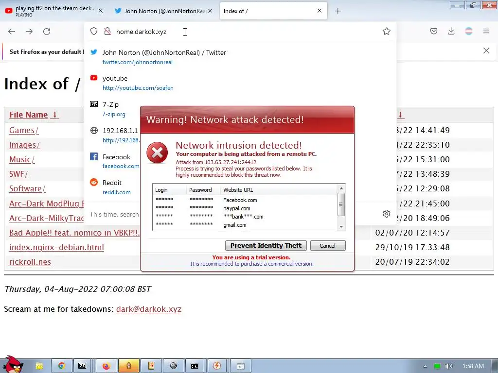The height and width of the screenshot is (373, 498).
Task: Open rickroll.nes file
Action: 30,262
